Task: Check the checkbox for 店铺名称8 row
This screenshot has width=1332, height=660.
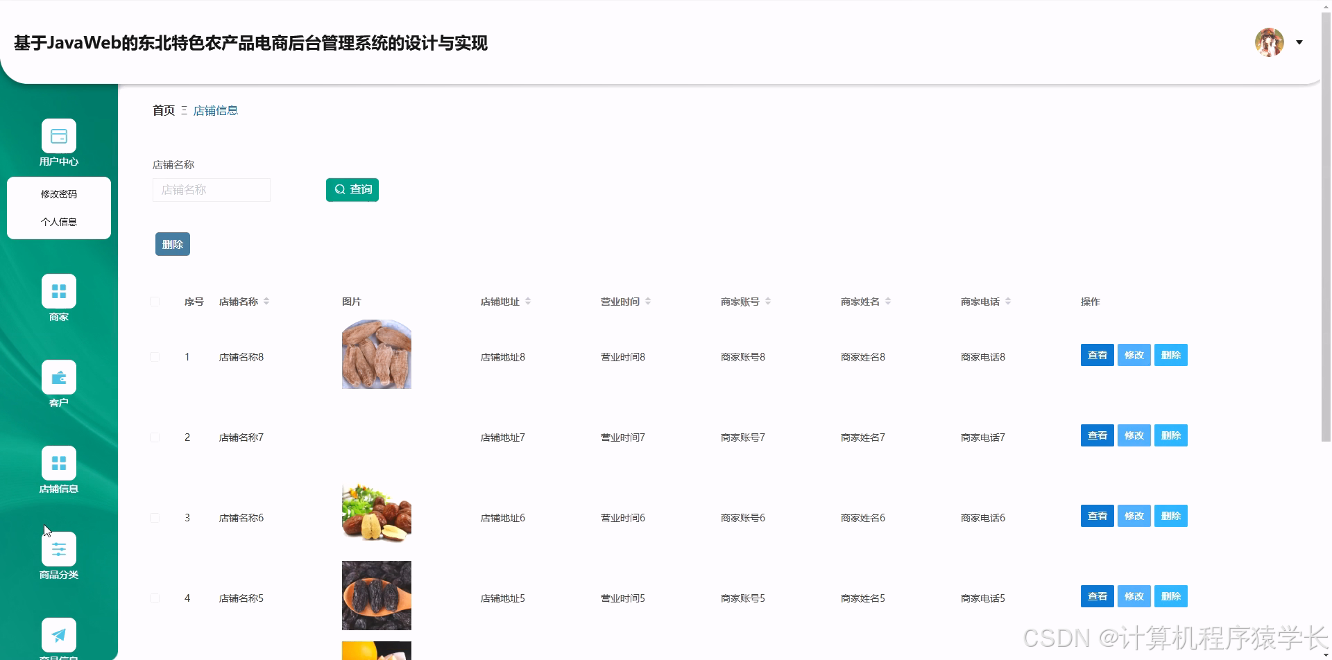Action: click(x=155, y=357)
